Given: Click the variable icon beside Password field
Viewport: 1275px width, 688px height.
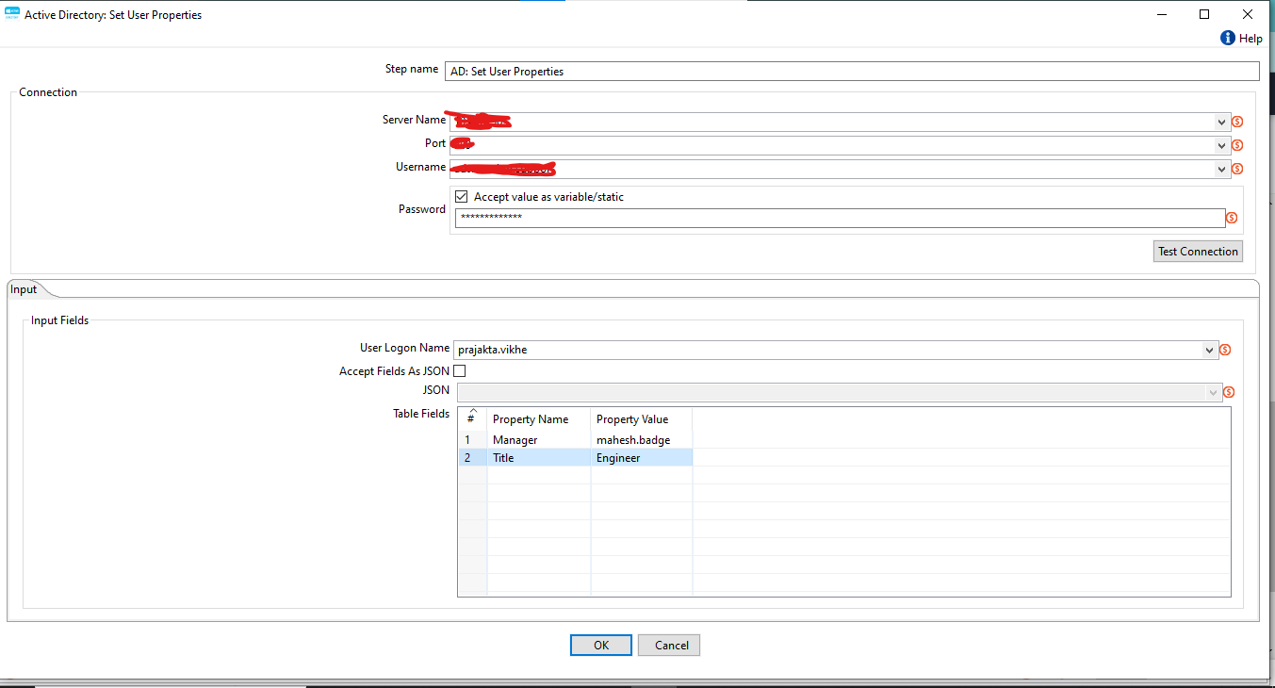Looking at the screenshot, I should click(1232, 218).
